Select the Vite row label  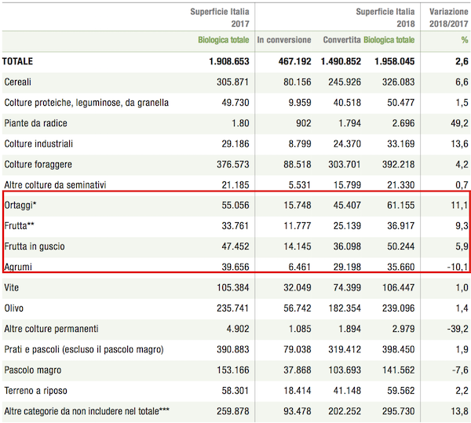13,286
